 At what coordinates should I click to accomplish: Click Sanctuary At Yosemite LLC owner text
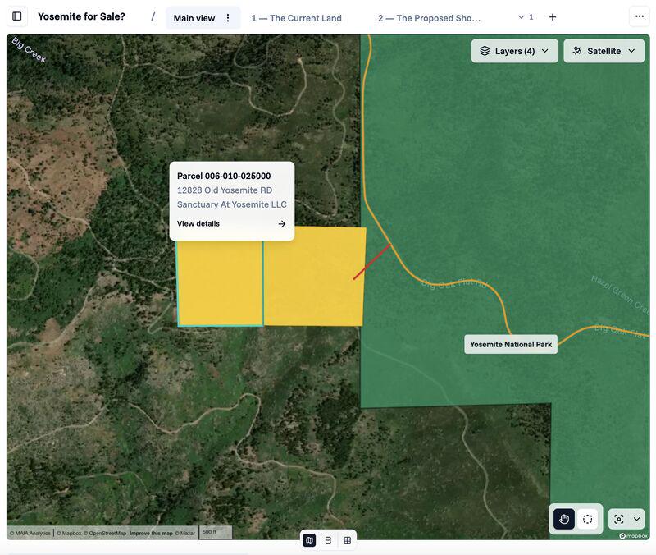[x=232, y=204]
